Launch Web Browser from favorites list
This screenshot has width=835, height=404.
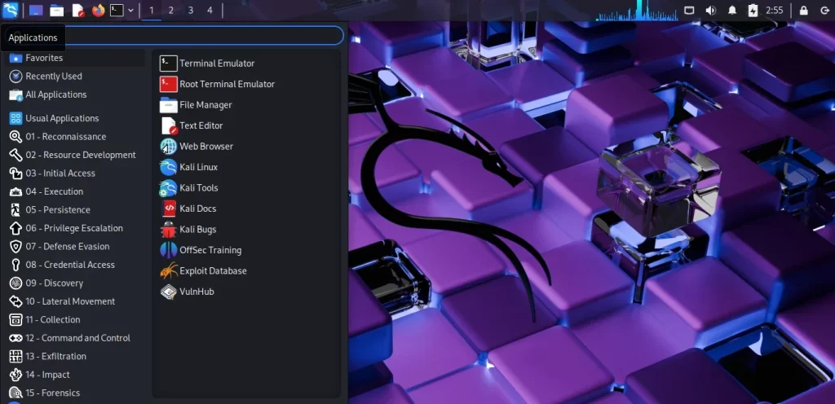[246, 146]
